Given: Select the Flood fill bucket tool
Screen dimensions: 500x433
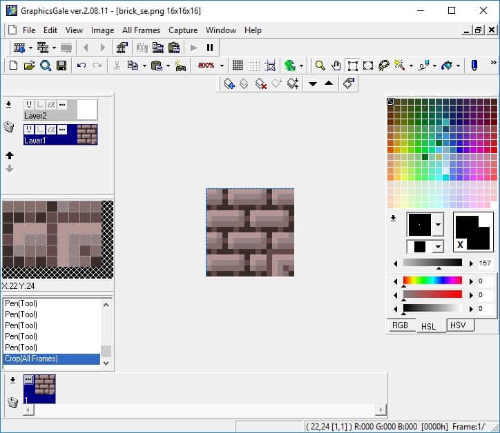Looking at the screenshot, I should (447, 66).
